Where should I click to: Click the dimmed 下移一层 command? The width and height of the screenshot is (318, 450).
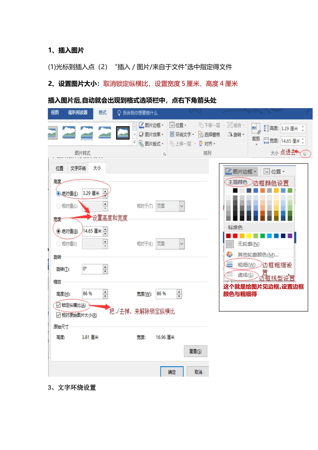[x=212, y=125]
